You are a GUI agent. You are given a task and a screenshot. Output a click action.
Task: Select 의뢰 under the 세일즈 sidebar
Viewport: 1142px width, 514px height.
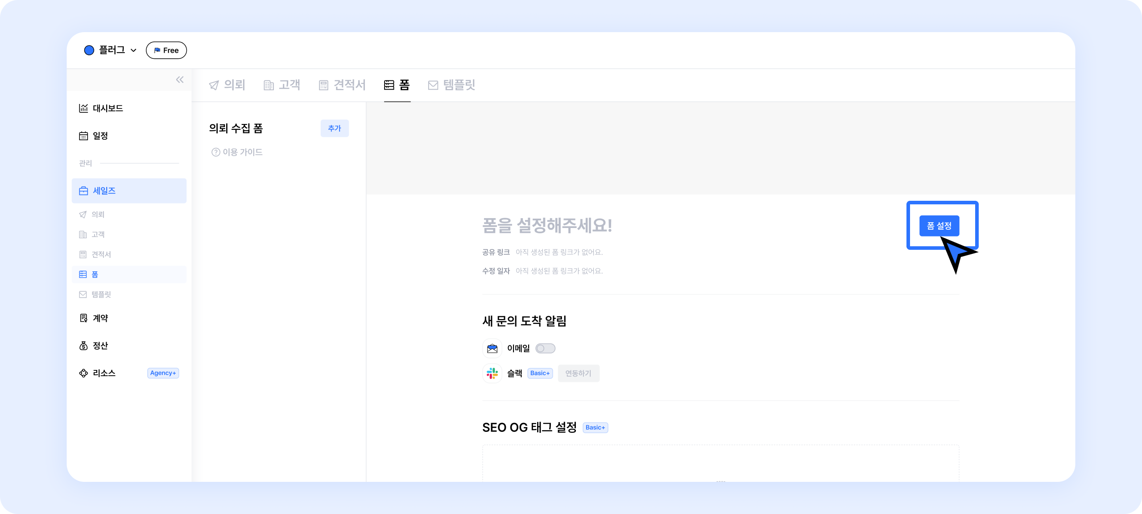click(98, 215)
